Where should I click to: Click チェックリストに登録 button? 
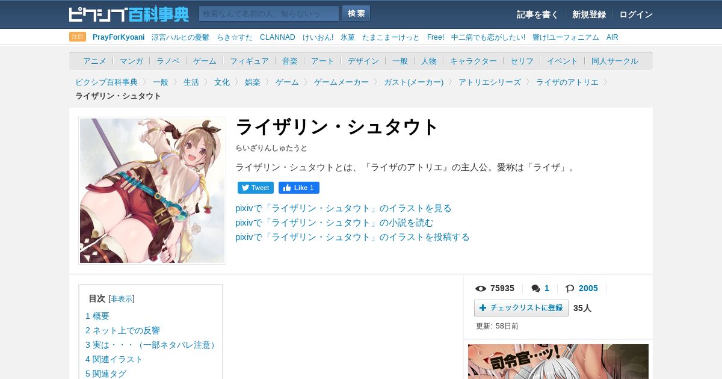coord(521,308)
